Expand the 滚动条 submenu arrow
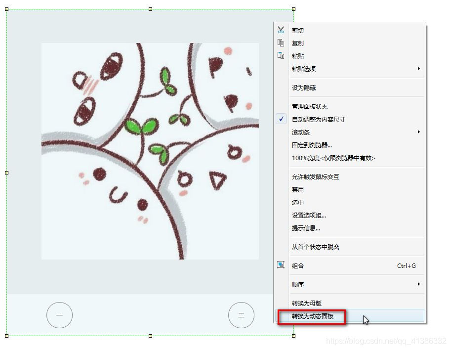 tap(419, 132)
